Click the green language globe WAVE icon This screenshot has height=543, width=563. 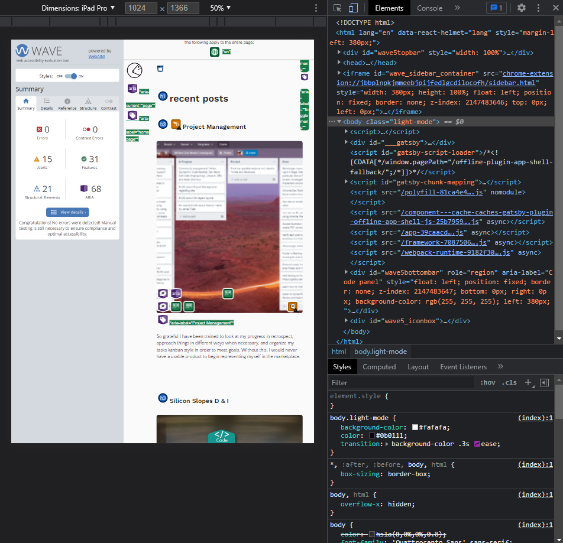coord(214,52)
